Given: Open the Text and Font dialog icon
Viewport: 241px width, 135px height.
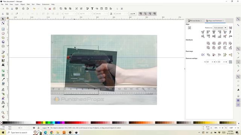Looking at the screenshot, I should 92,9.
